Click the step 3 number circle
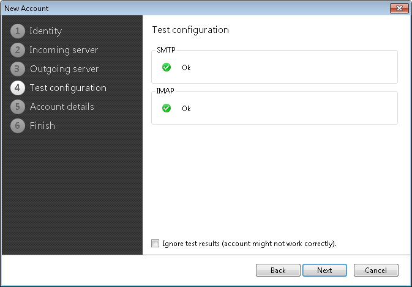This screenshot has width=412, height=287. pyautogui.click(x=18, y=68)
